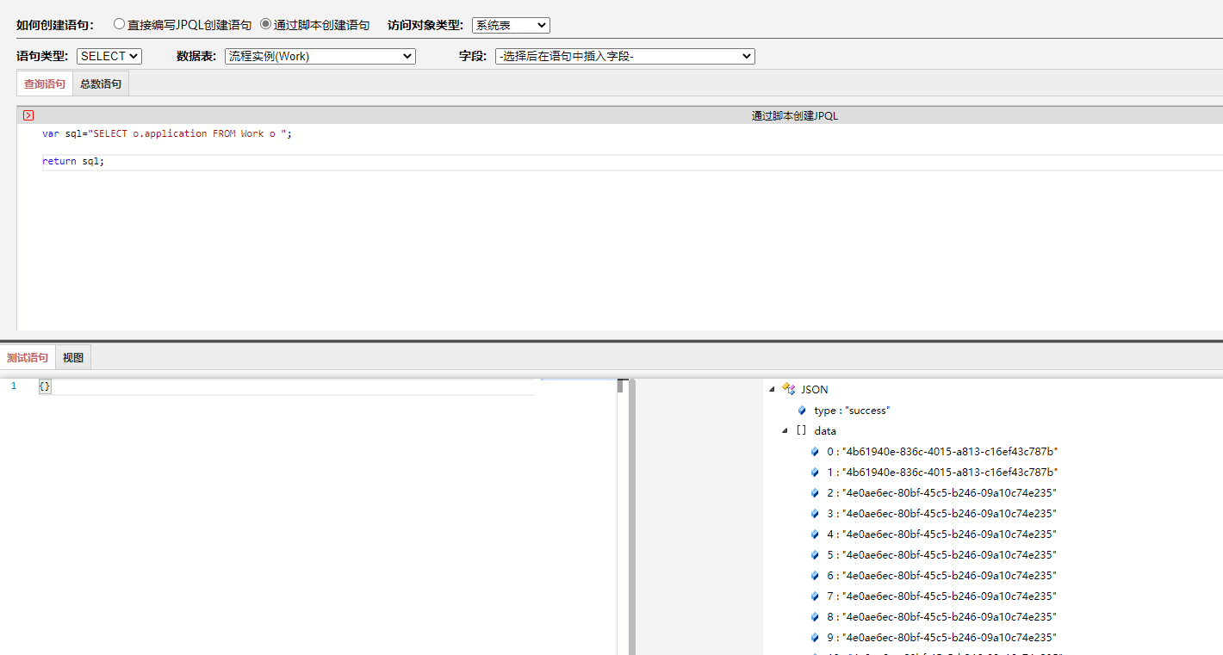Click the JSON root node icon

pyautogui.click(x=788, y=390)
